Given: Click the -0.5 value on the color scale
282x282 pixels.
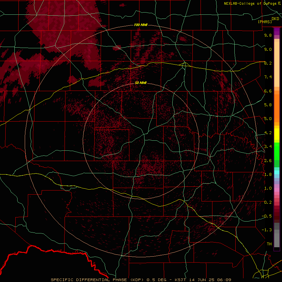Looking at the screenshot, I should coord(267,216).
